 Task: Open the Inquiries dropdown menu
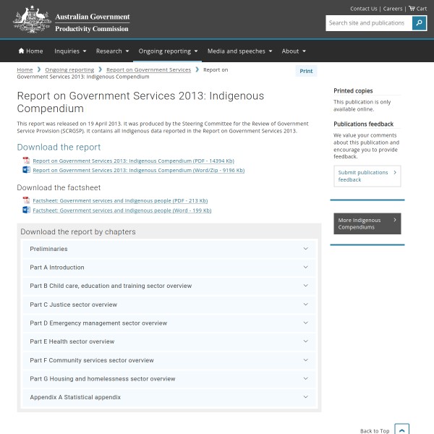coord(70,51)
